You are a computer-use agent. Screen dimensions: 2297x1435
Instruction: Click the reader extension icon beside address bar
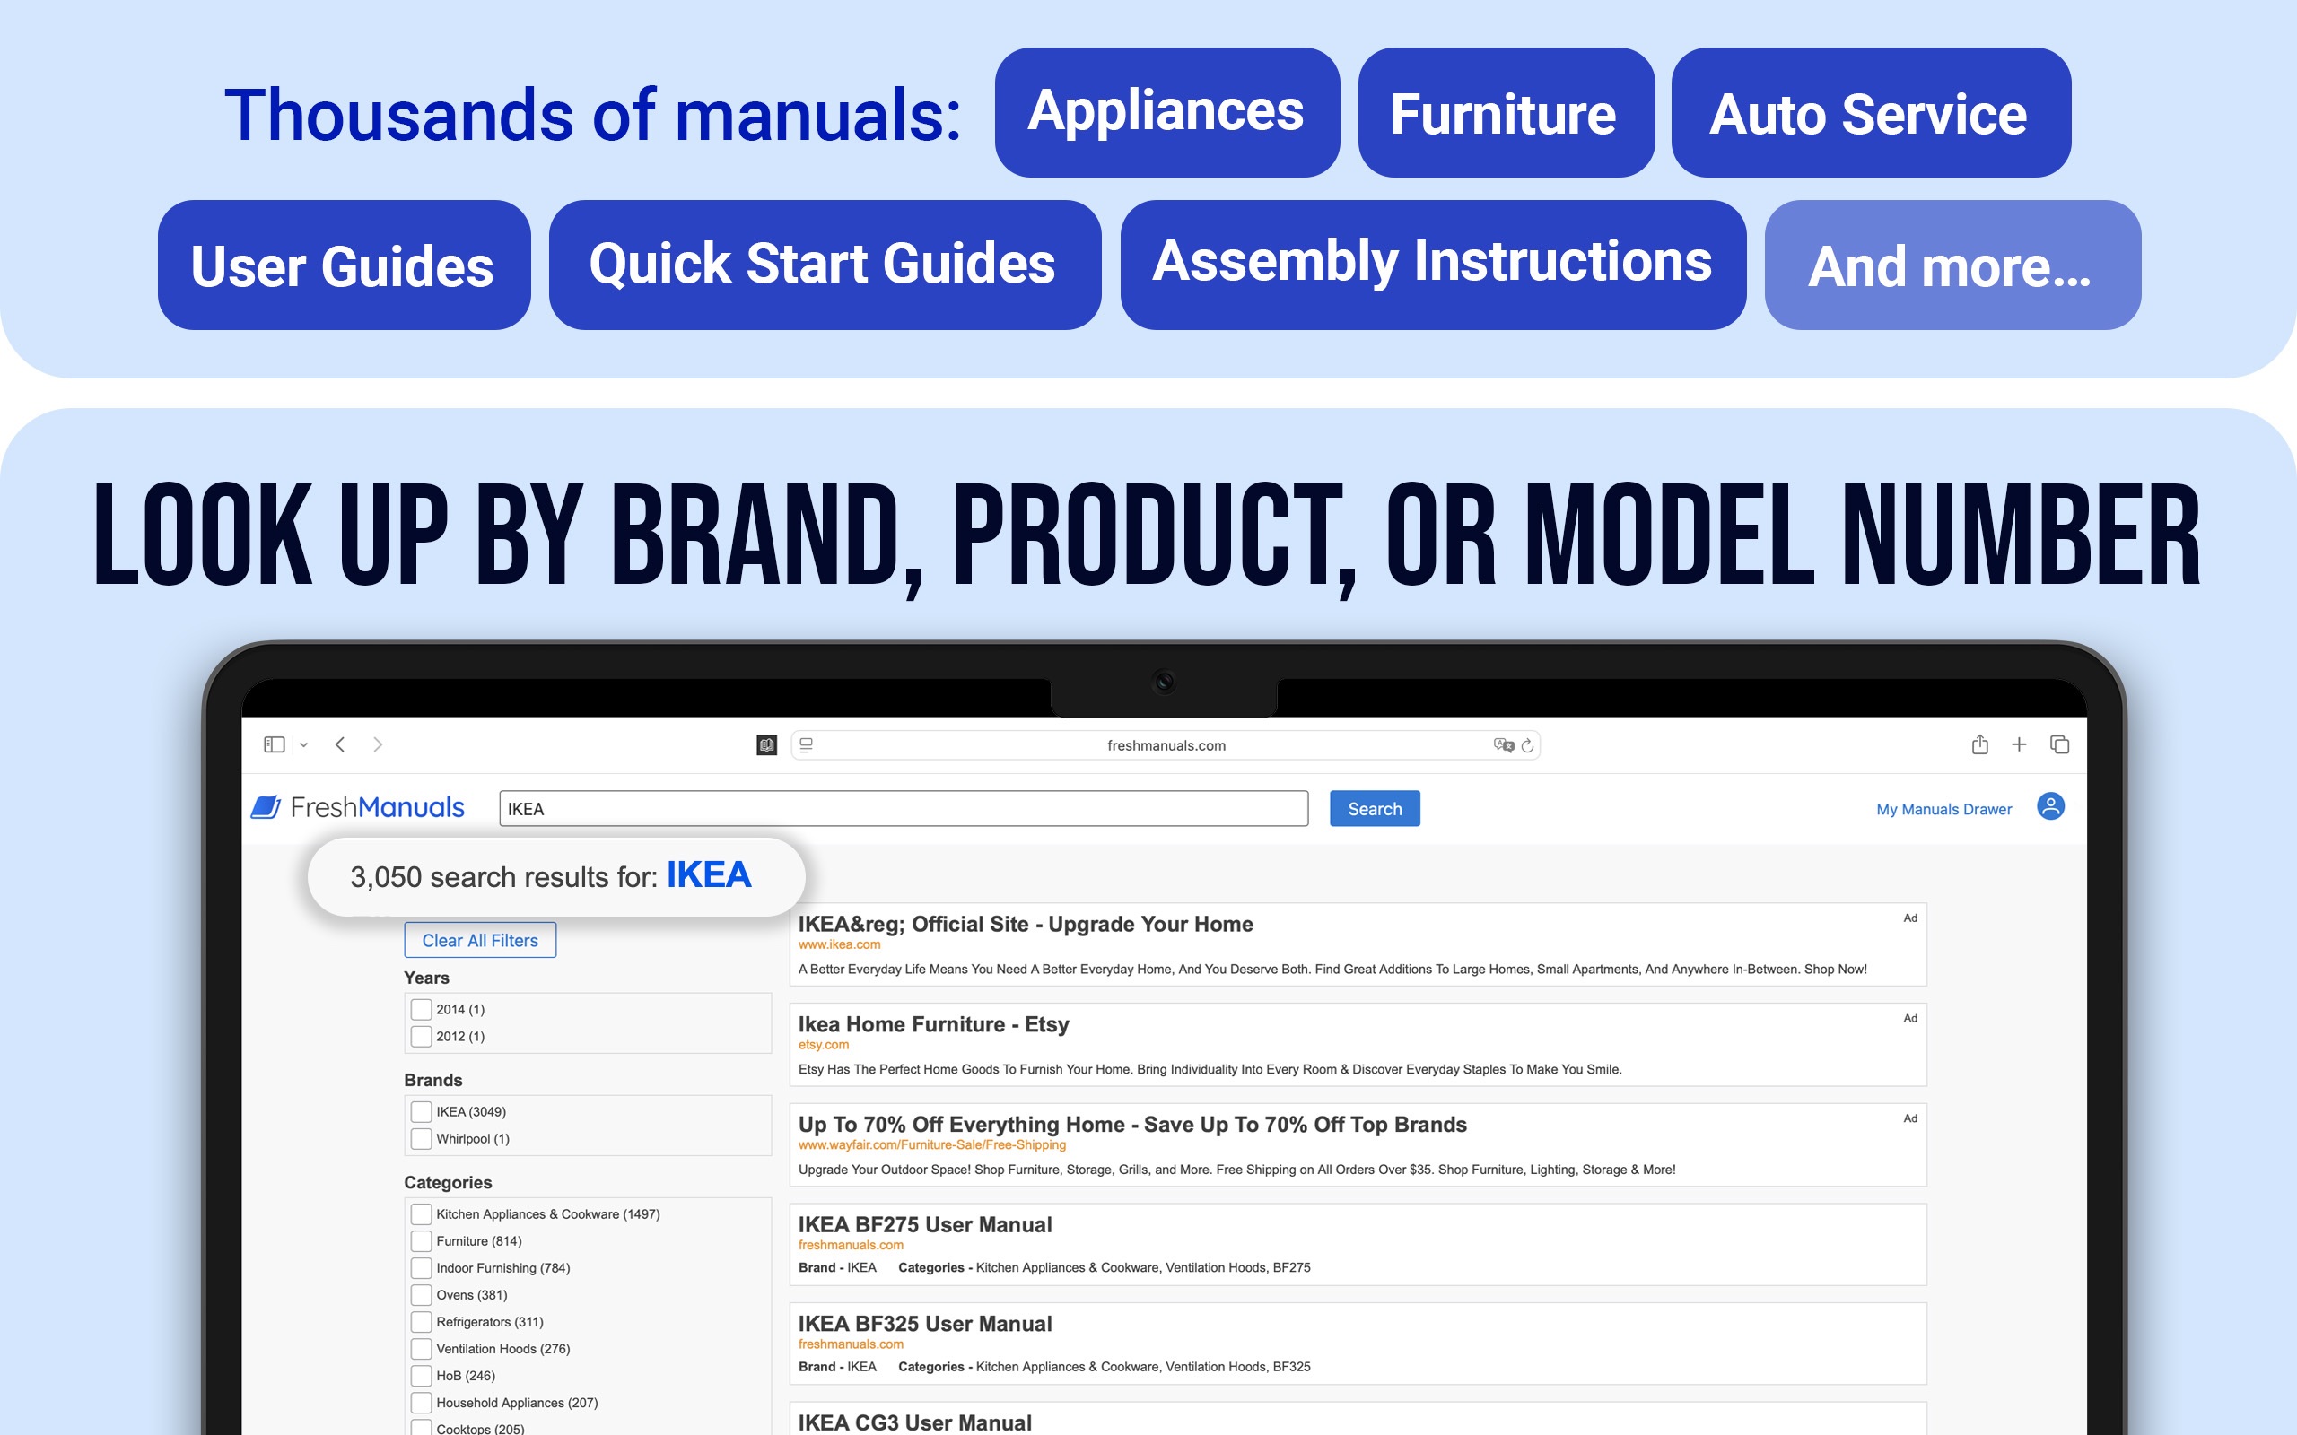pos(767,745)
